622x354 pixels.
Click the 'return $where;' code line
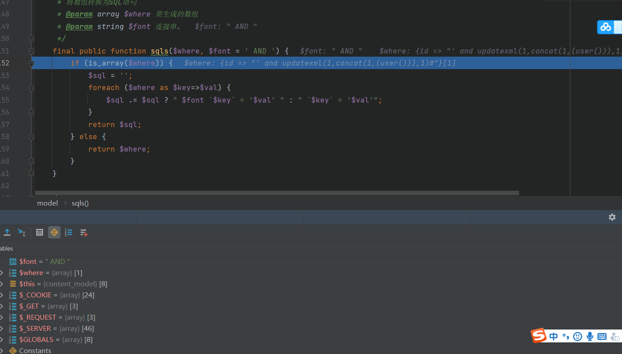tap(119, 149)
